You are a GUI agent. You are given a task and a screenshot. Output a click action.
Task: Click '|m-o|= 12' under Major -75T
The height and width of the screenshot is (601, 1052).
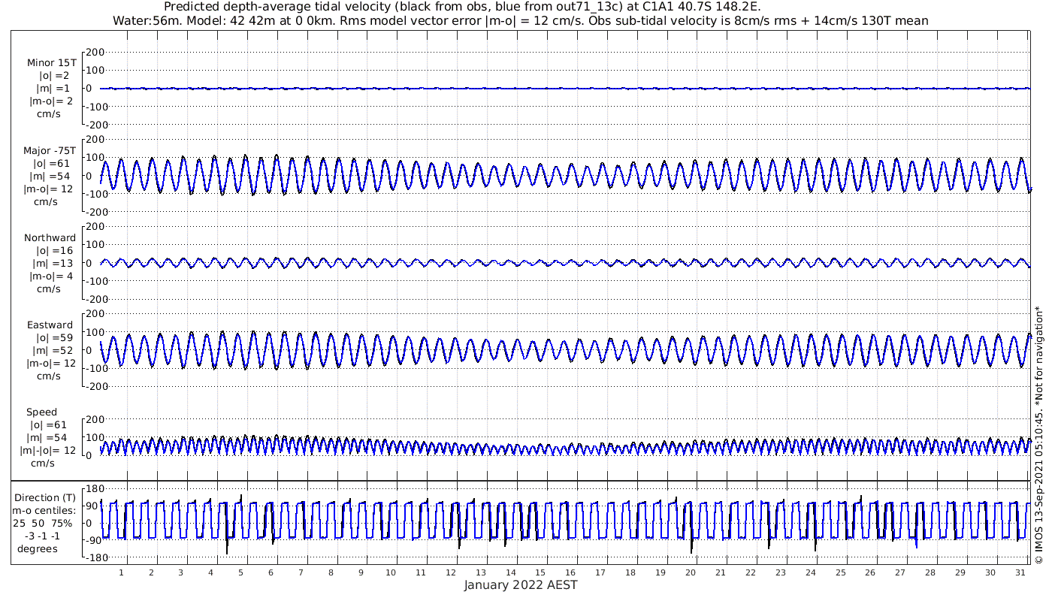(49, 189)
